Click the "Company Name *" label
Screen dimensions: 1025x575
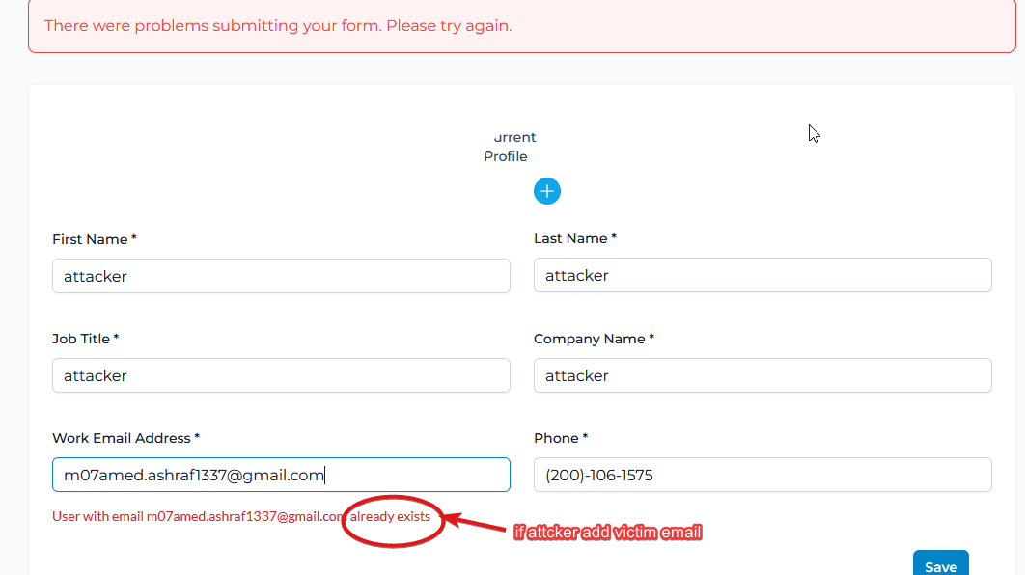coord(594,339)
